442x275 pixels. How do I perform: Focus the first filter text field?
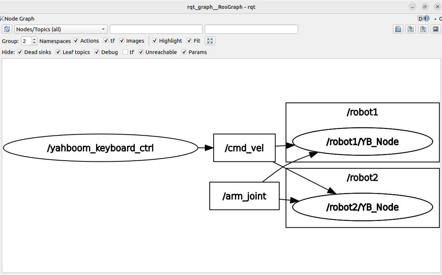tap(156, 29)
